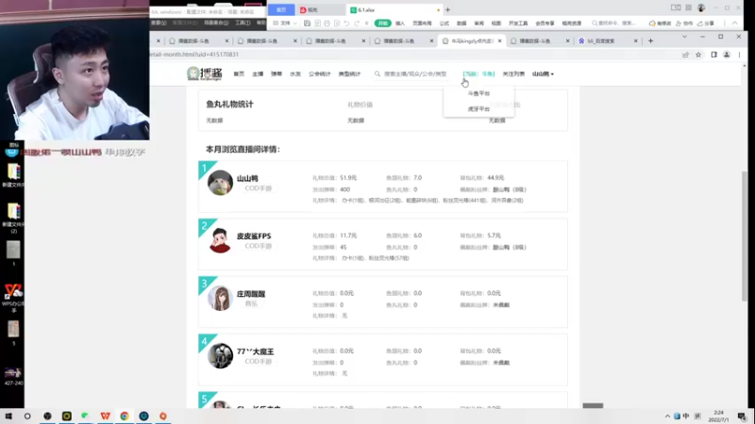Switch to the 6.1.xlsx tab in WPS
The height and width of the screenshot is (424, 755).
pos(394,10)
